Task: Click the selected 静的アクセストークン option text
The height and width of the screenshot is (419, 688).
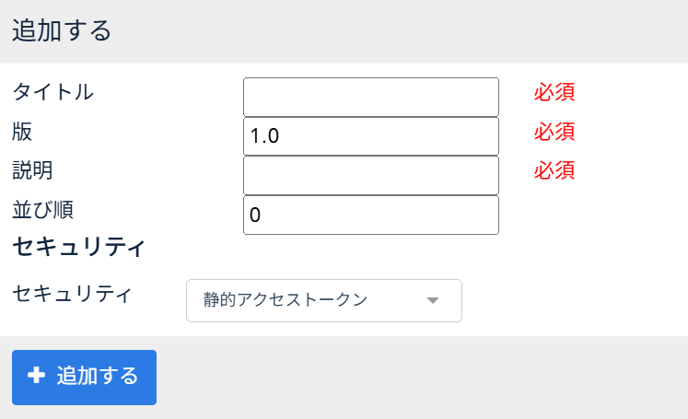Action: click(x=286, y=300)
